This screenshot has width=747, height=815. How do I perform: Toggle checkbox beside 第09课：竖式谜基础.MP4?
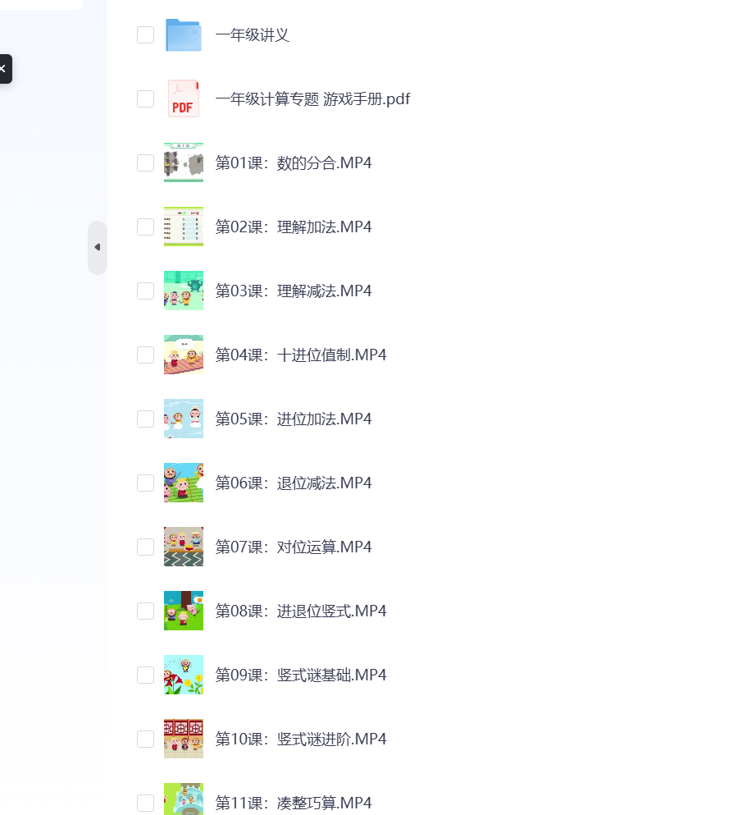(x=145, y=675)
